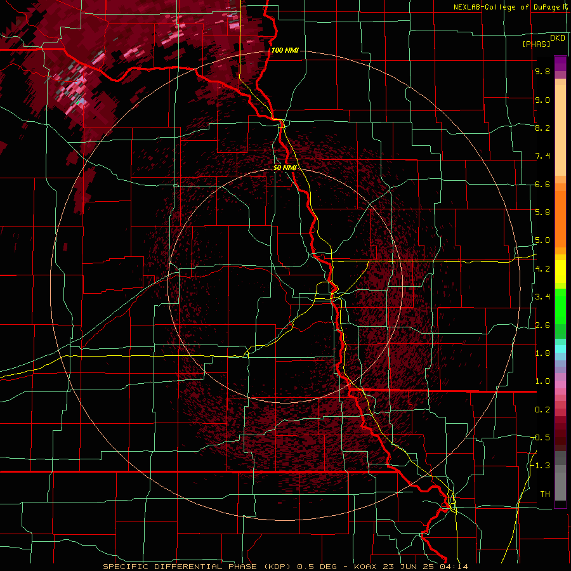The image size is (571, 571).
Task: Click the 2.6 scale value
Action: [x=542, y=325]
